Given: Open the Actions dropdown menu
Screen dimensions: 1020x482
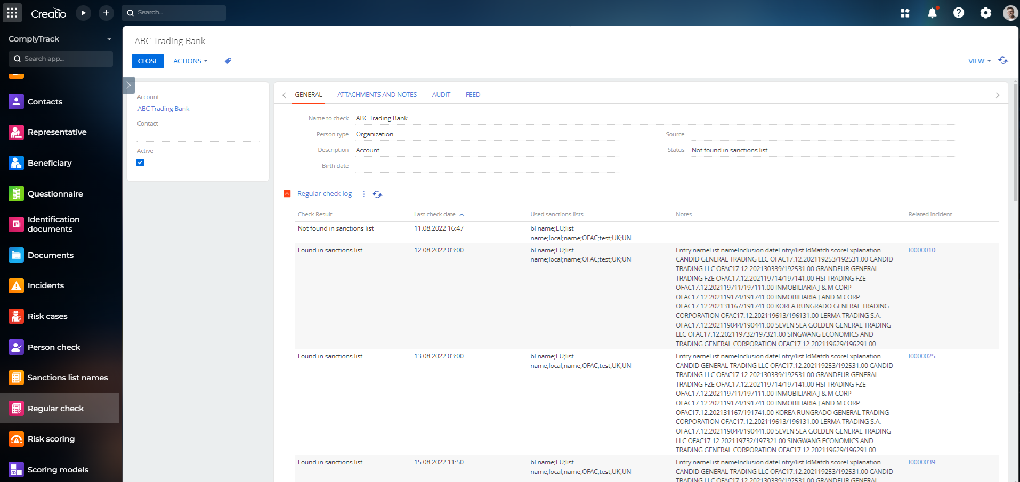Looking at the screenshot, I should [190, 61].
